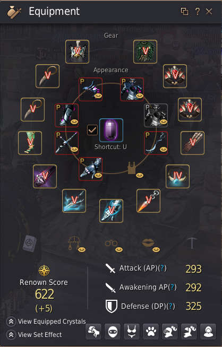Click the ninja mask hide-helmet button
Image resolution: width=222 pixels, height=347 pixels.
(113, 332)
